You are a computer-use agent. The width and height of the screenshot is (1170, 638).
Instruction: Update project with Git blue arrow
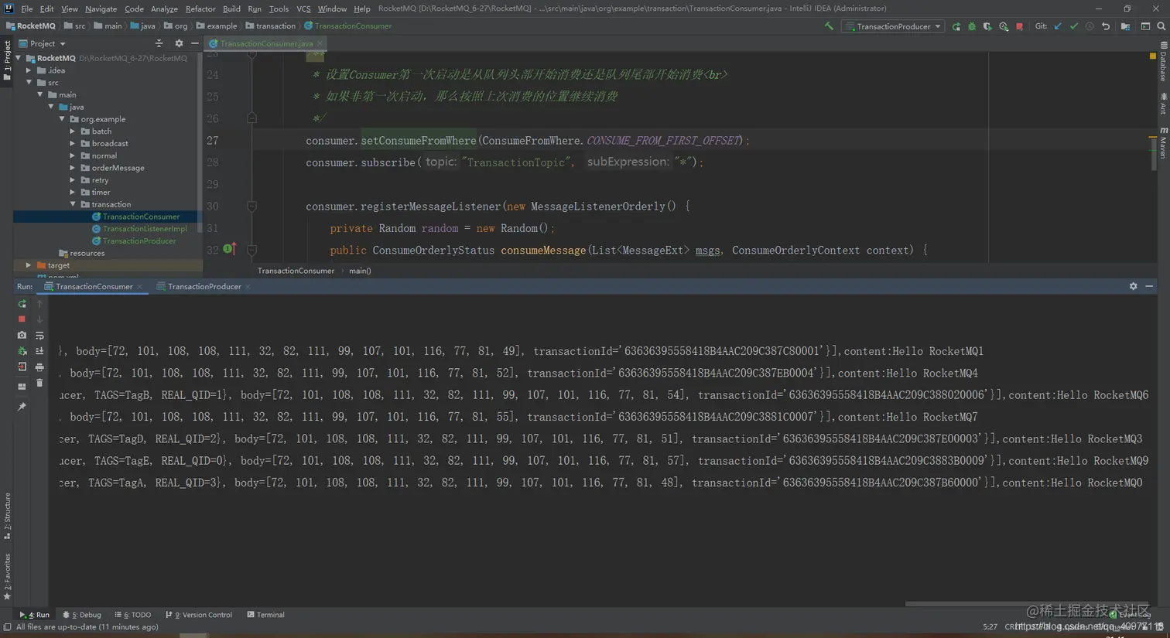coord(1058,26)
